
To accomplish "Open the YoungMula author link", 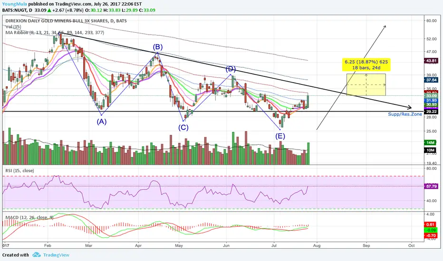I will pyautogui.click(x=15, y=4).
